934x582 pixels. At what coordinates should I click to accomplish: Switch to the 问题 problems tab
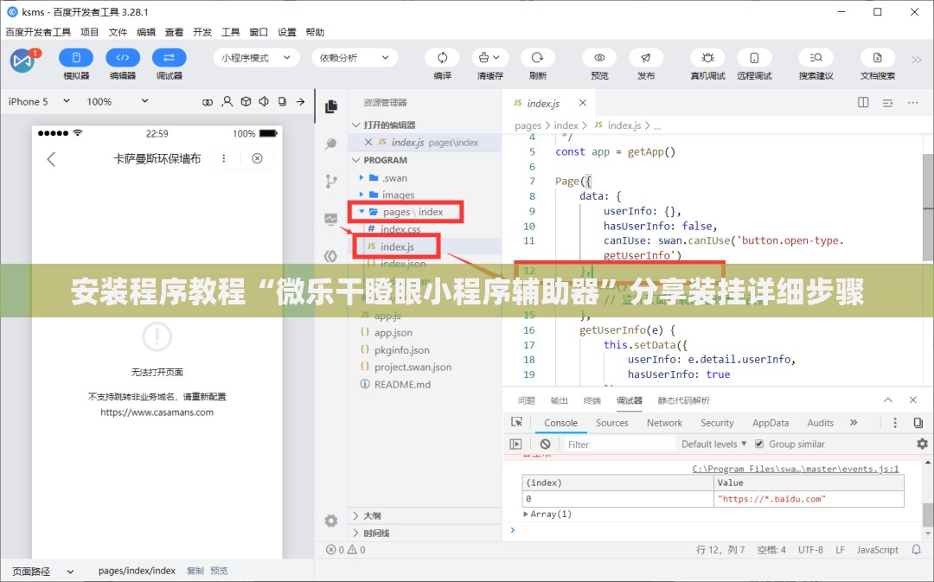click(x=527, y=400)
